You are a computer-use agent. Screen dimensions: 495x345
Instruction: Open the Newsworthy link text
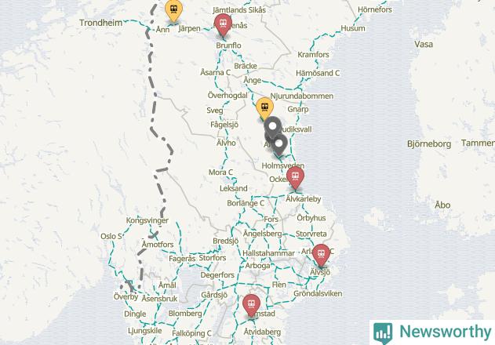click(x=446, y=332)
